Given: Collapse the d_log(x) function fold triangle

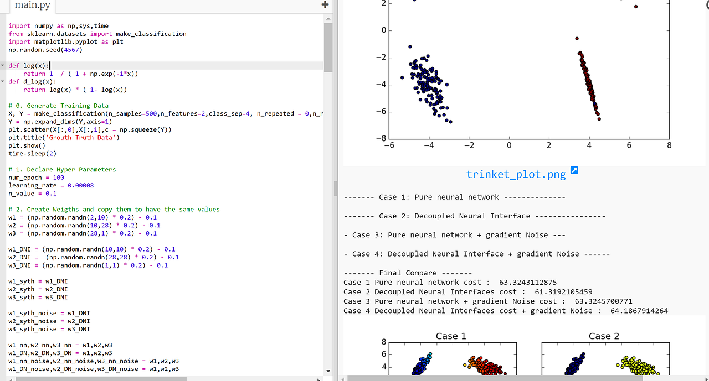Looking at the screenshot, I should [3, 81].
